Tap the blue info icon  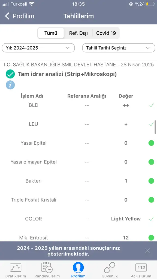[x=10, y=85]
